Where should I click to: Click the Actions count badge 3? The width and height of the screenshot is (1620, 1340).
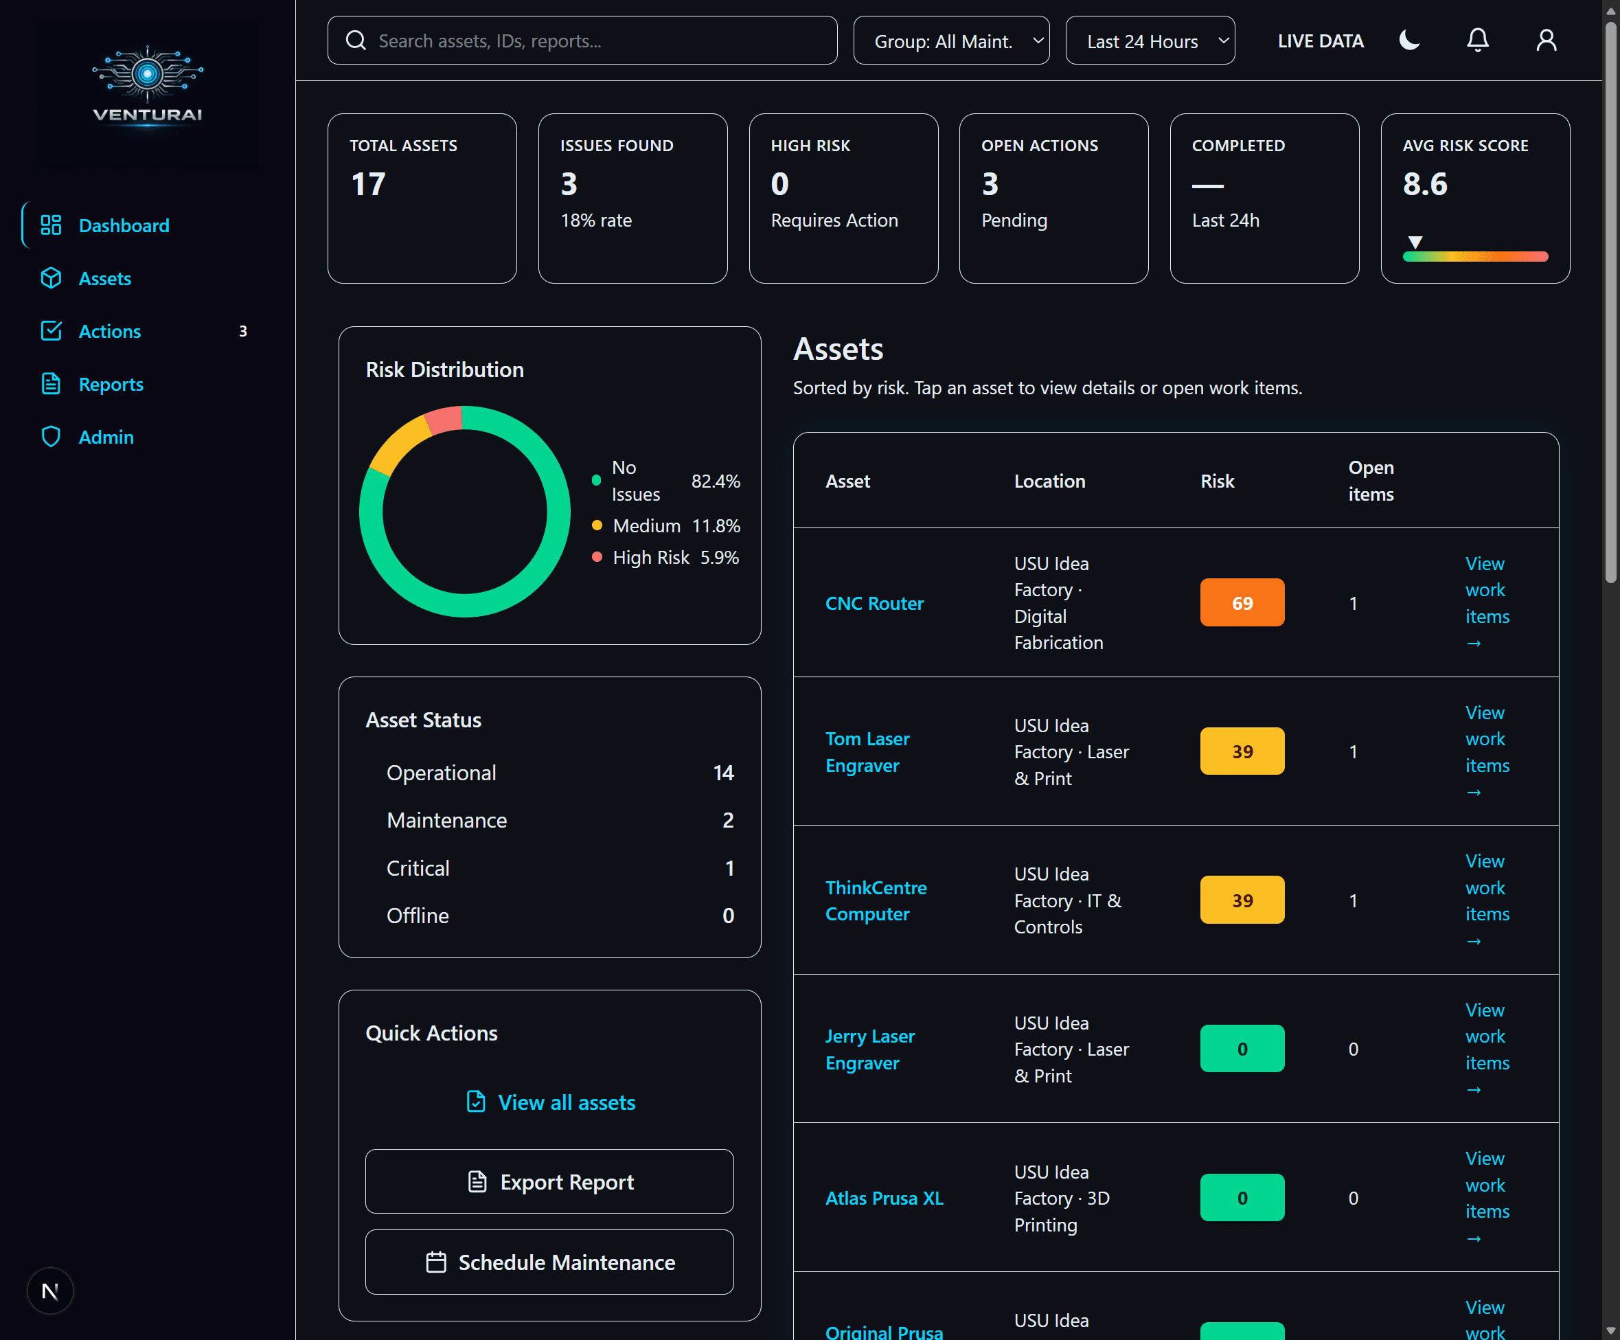[243, 331]
